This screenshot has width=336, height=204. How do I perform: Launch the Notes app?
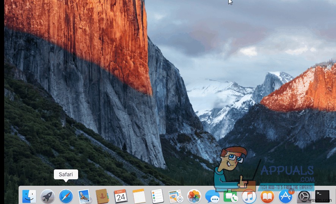[139, 196]
